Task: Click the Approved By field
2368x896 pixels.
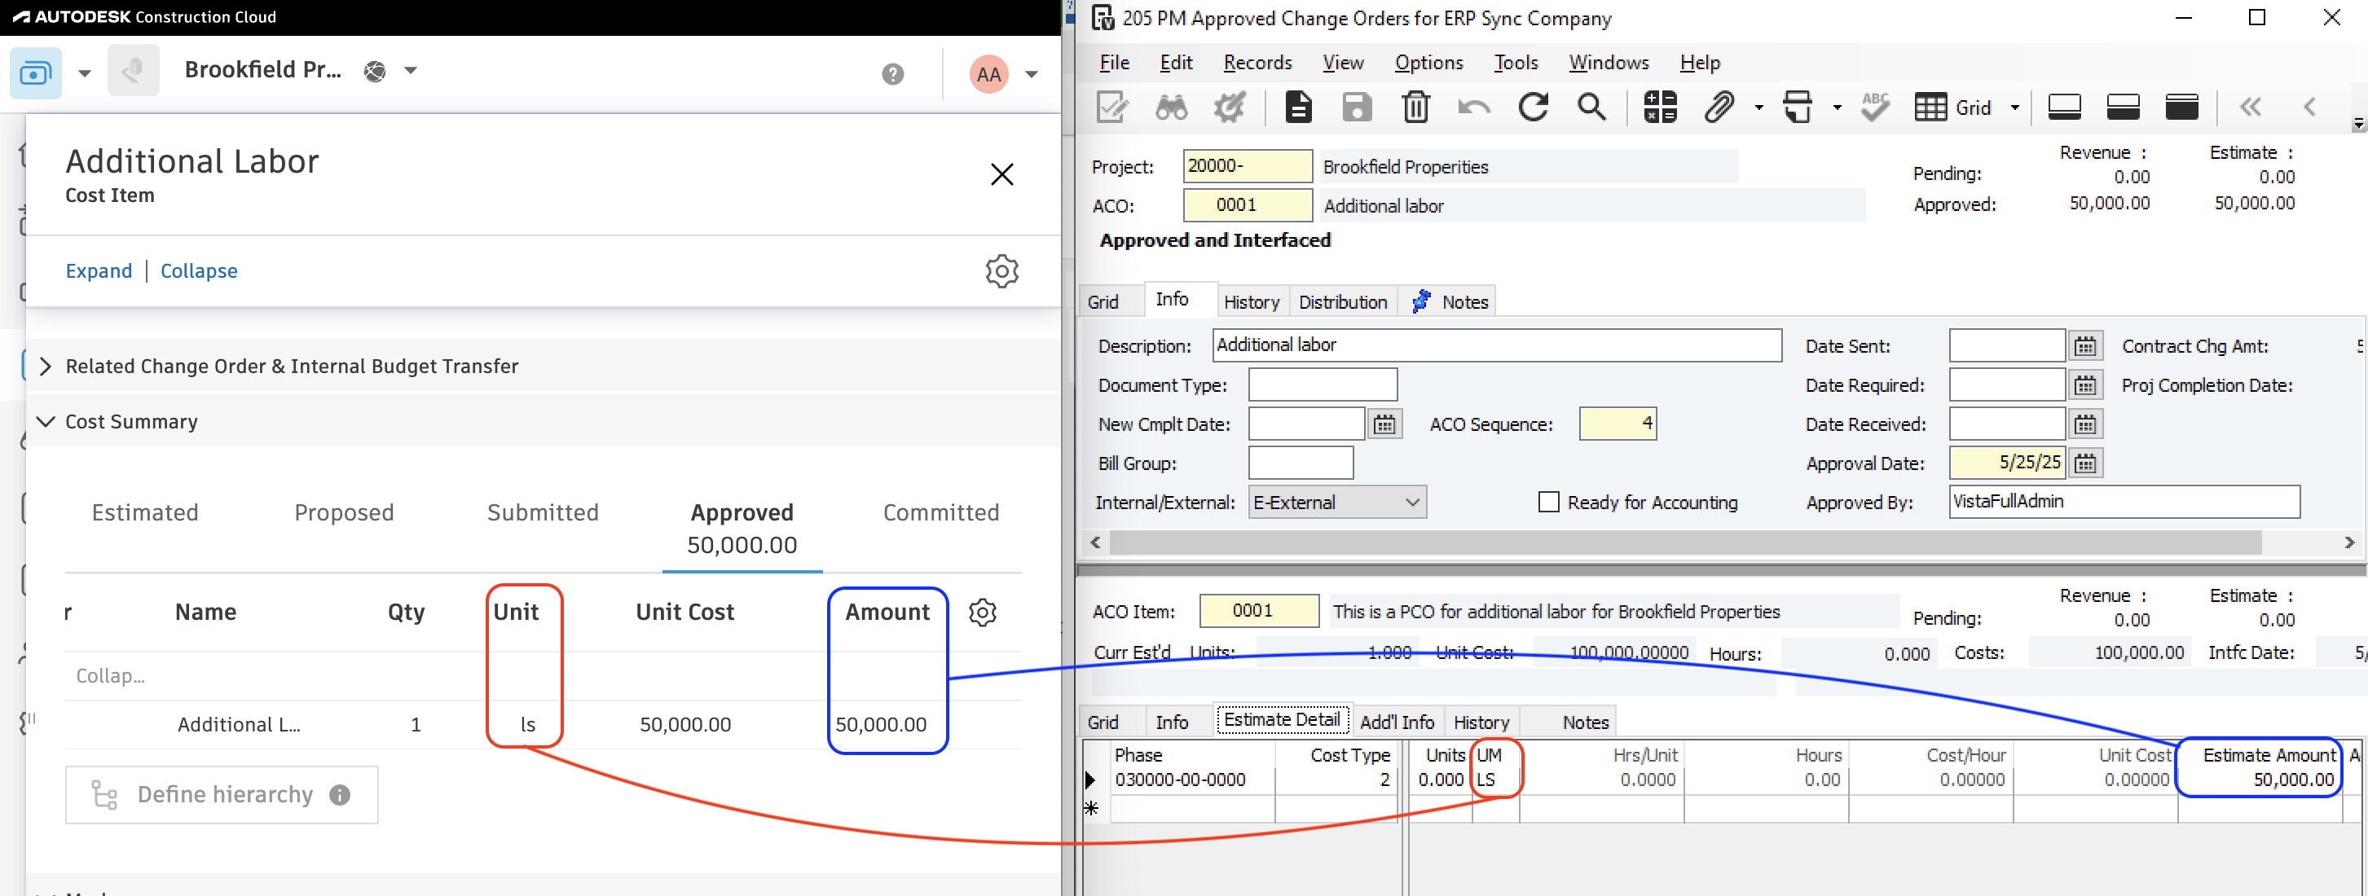Action: 2124,502
